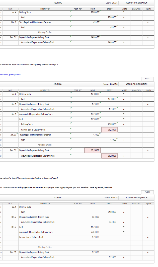Click the Assets up arrow for Jan. 4 Delivery Truck
The height and width of the screenshot is (267, 158).
124,12
